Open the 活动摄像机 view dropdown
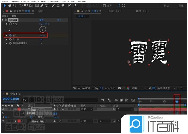The height and width of the screenshot is (134, 188). [x=166, y=88]
